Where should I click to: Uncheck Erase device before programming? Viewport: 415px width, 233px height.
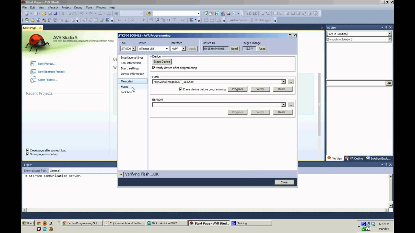(x=181, y=89)
